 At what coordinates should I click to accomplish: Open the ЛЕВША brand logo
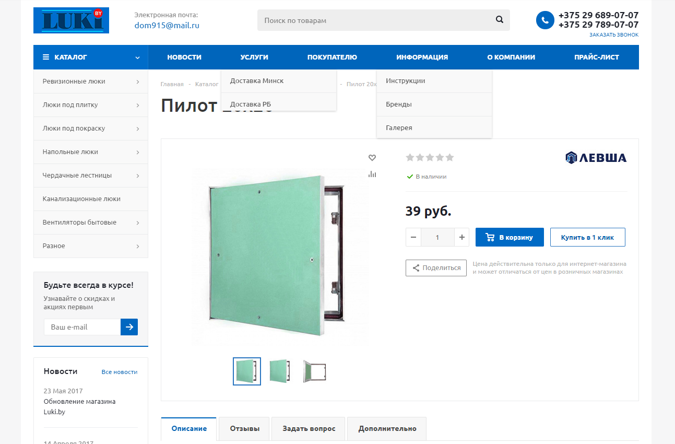coord(596,158)
